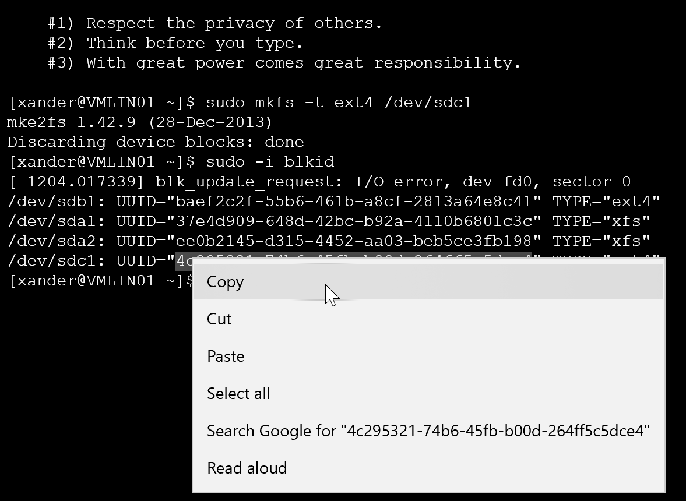Search Google for the copied UUID
Viewport: 686px width, 501px height.
(428, 431)
